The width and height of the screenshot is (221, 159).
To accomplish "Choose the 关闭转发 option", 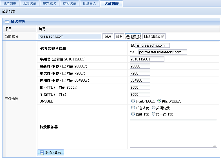I will pyautogui.click(x=153, y=108).
